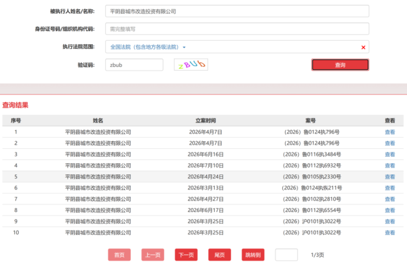
Task: Jump to 尾页 last page
Action: [x=220, y=254]
